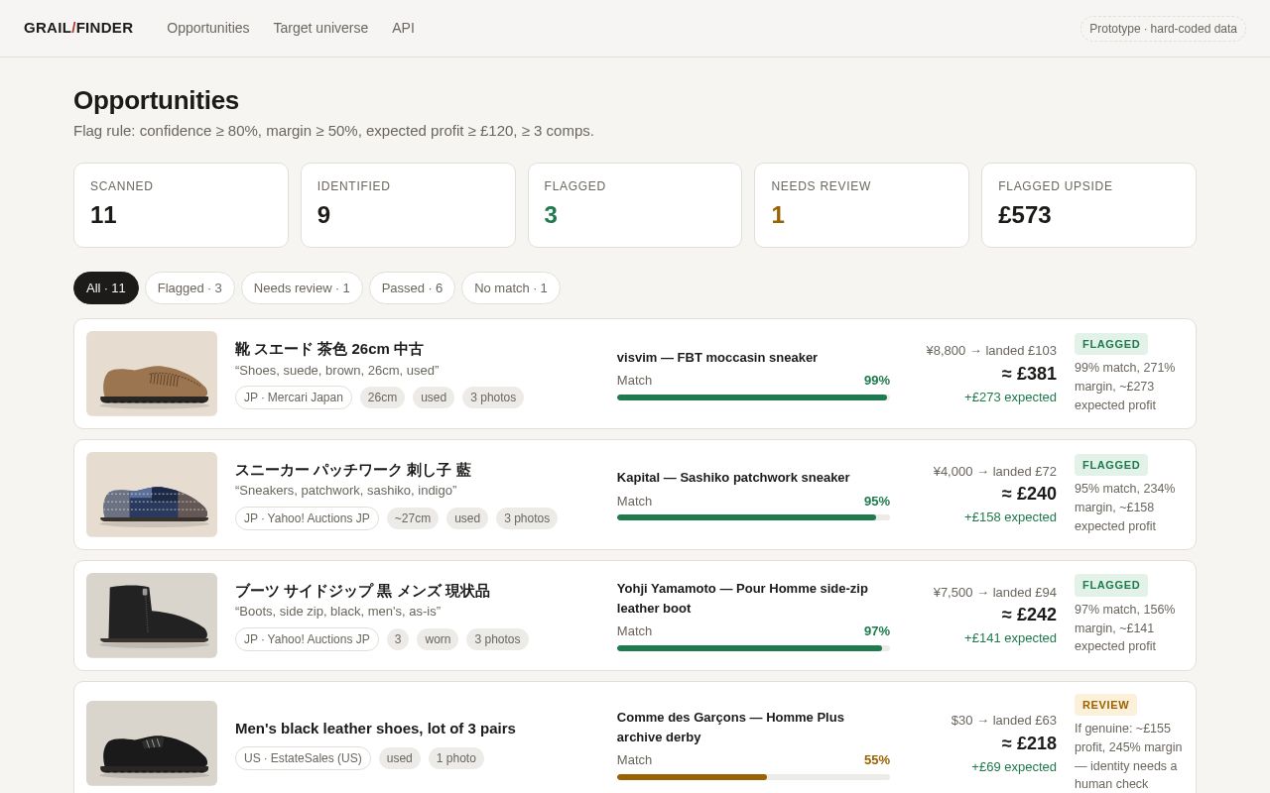Switch to Passed · 6 tab
The height and width of the screenshot is (793, 1270).
coord(412,287)
